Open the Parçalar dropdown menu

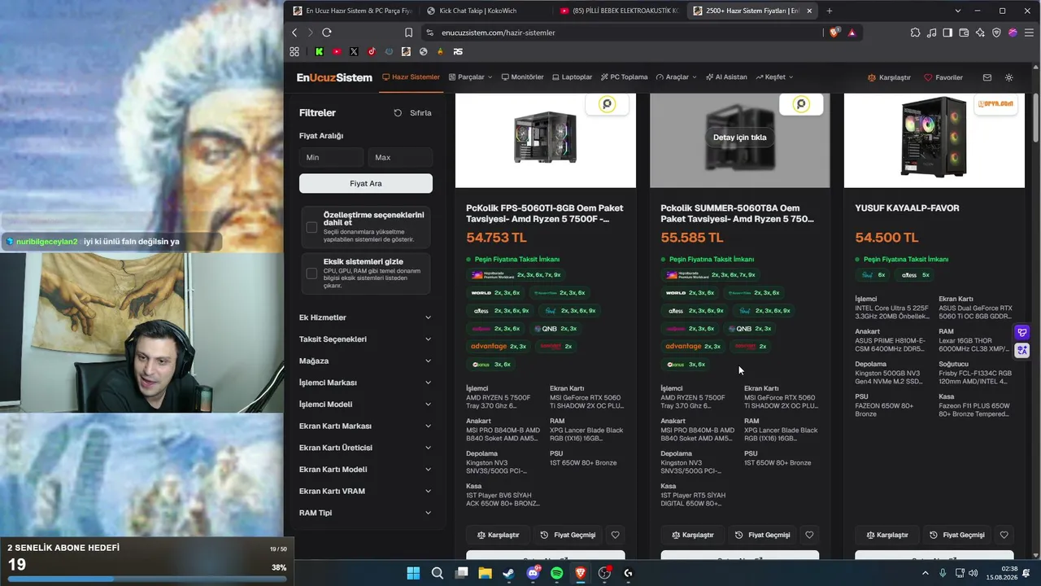click(471, 77)
